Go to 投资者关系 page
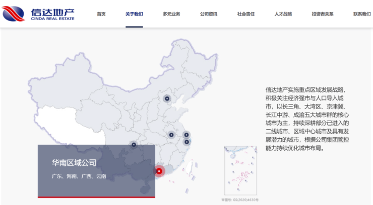373x205 pixels. click(x=323, y=14)
